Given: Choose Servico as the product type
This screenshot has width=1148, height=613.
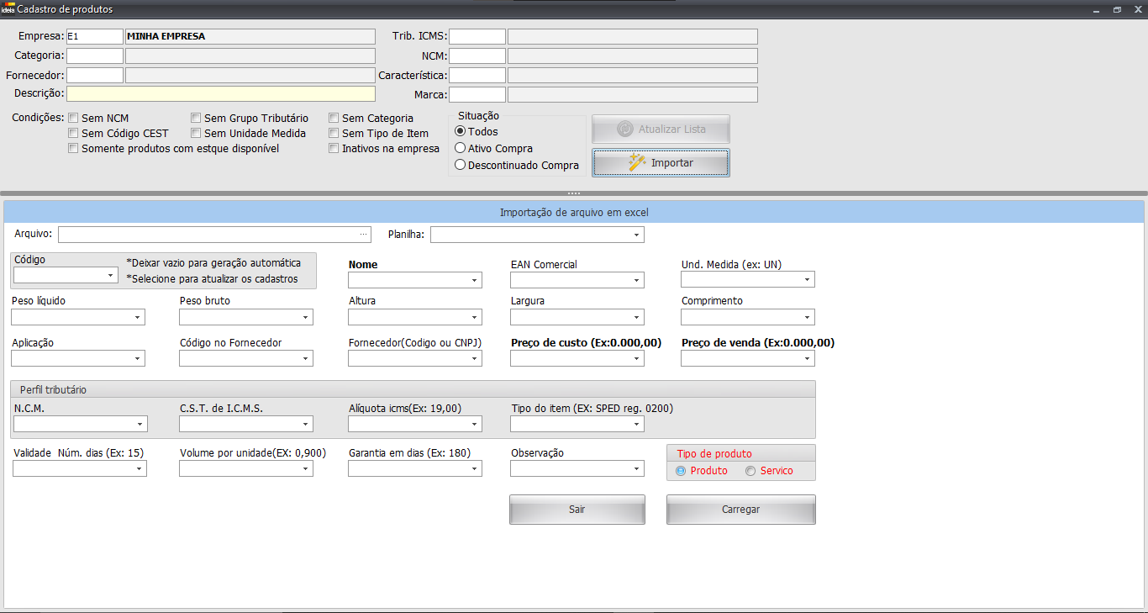Looking at the screenshot, I should point(750,471).
